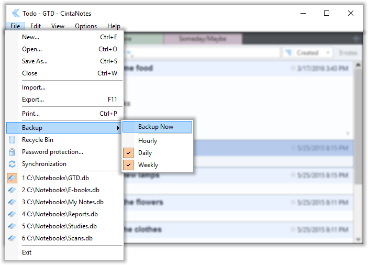Click the CintaNotes app icon in title bar
Viewport: 368px width, 265px height.
point(16,13)
